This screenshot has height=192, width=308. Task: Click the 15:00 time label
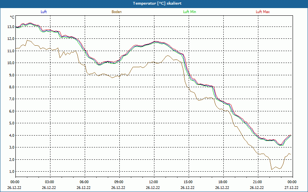(x=188, y=182)
